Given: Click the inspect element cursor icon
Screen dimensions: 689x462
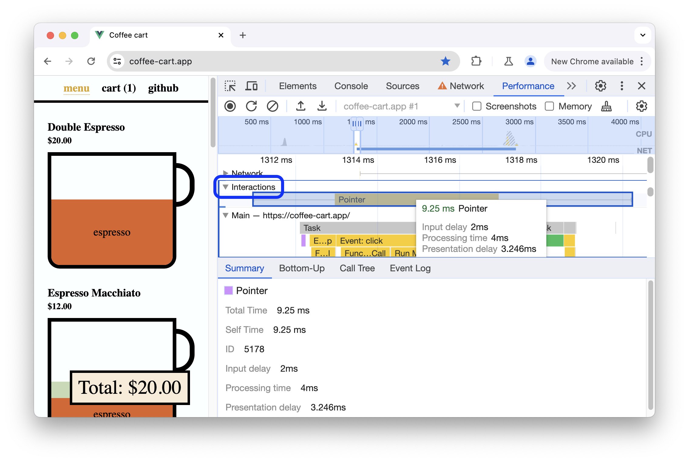Looking at the screenshot, I should click(231, 85).
